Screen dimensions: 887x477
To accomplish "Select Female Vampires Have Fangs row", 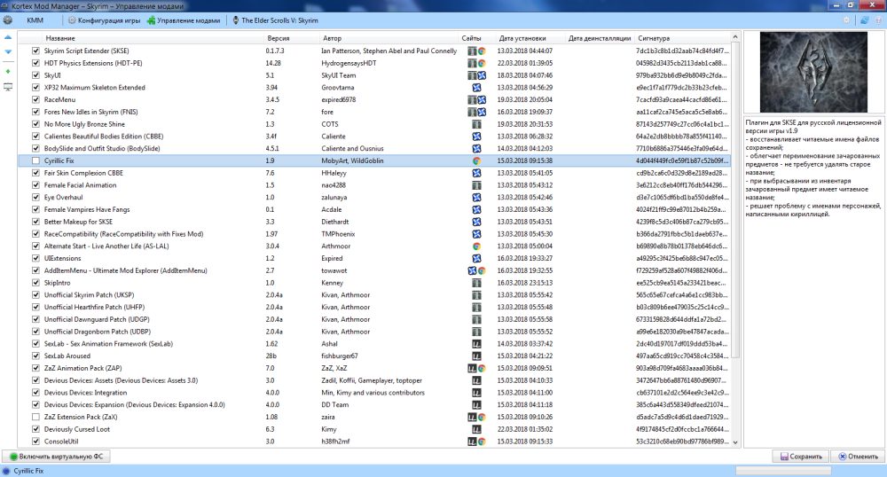I will coord(374,209).
